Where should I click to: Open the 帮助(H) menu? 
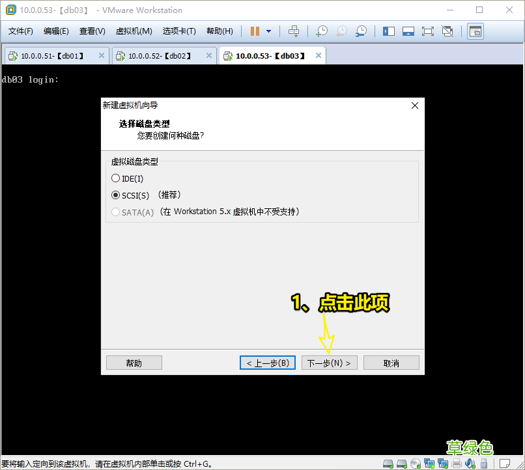point(220,31)
